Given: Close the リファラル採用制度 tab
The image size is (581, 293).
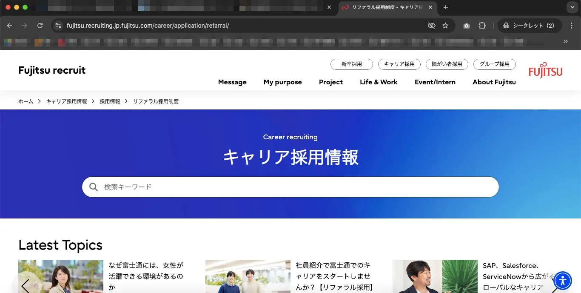Looking at the screenshot, I should [430, 7].
